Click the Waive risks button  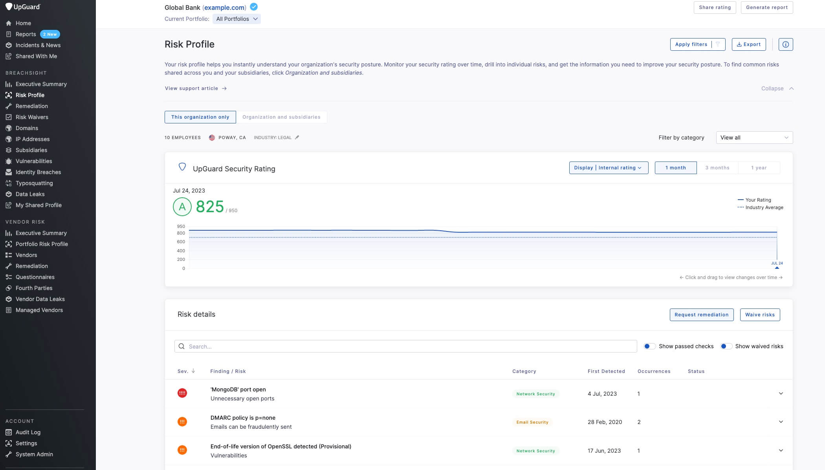tap(760, 315)
